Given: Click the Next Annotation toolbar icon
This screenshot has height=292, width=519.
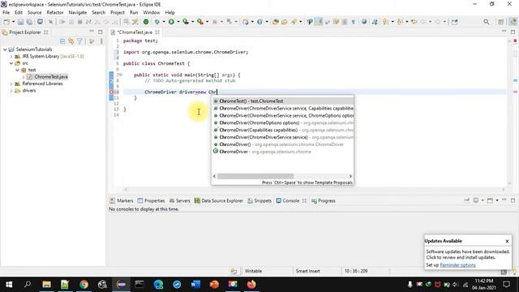Looking at the screenshot, I should click(386, 22).
